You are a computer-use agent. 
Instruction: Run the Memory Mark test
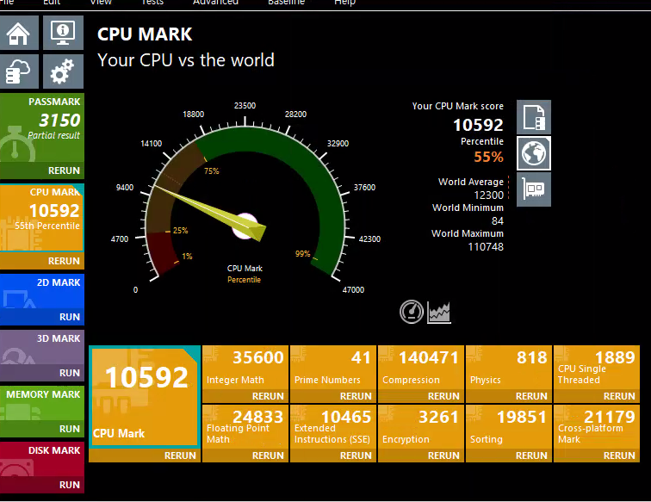70,429
